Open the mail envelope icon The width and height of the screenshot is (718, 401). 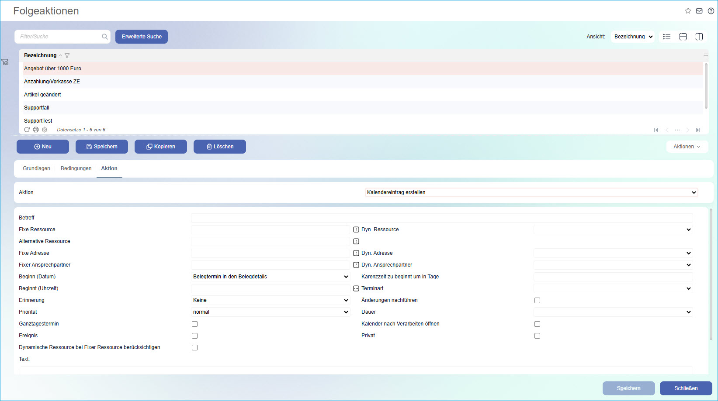click(x=699, y=11)
